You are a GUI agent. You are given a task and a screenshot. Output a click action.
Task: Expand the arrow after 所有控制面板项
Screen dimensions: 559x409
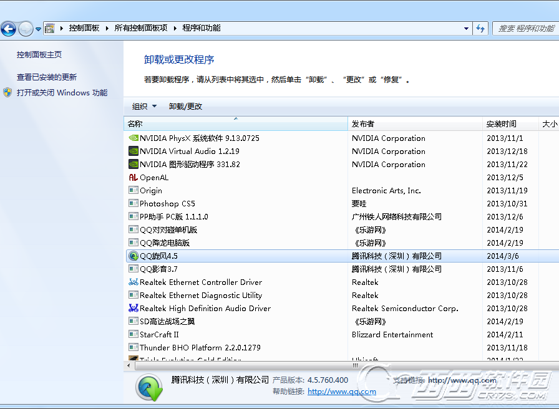(x=175, y=28)
